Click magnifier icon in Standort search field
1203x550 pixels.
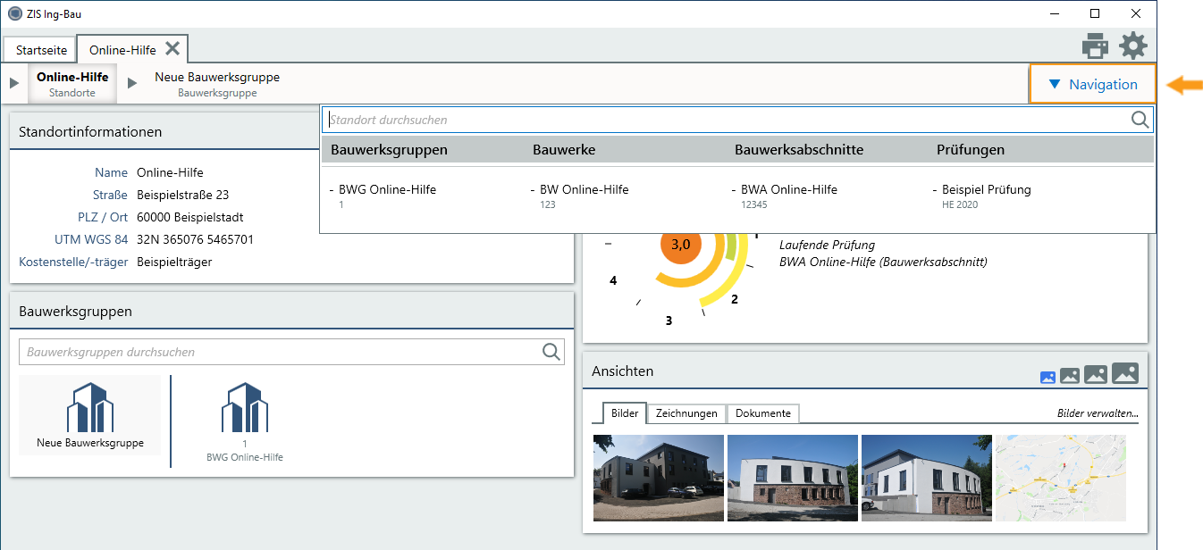click(x=1140, y=120)
